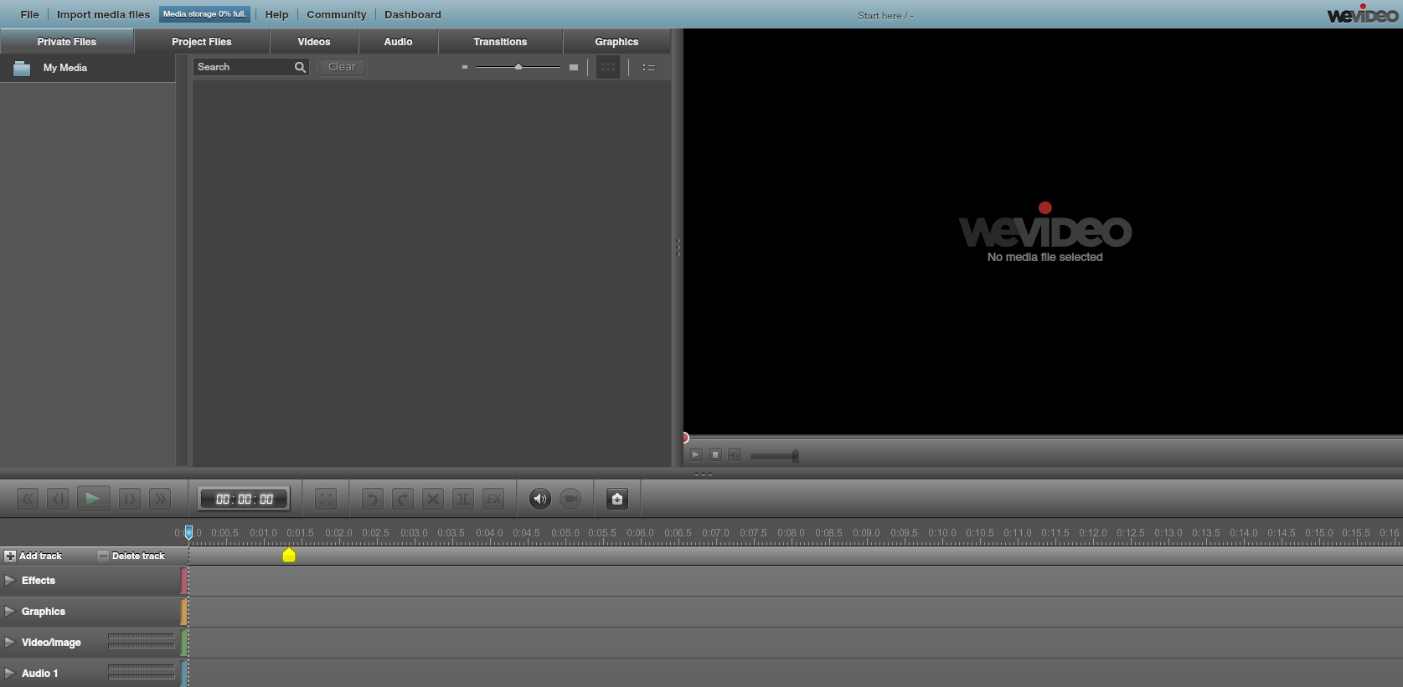1403x687 pixels.
Task: Switch to the Transitions tab
Action: pos(500,41)
